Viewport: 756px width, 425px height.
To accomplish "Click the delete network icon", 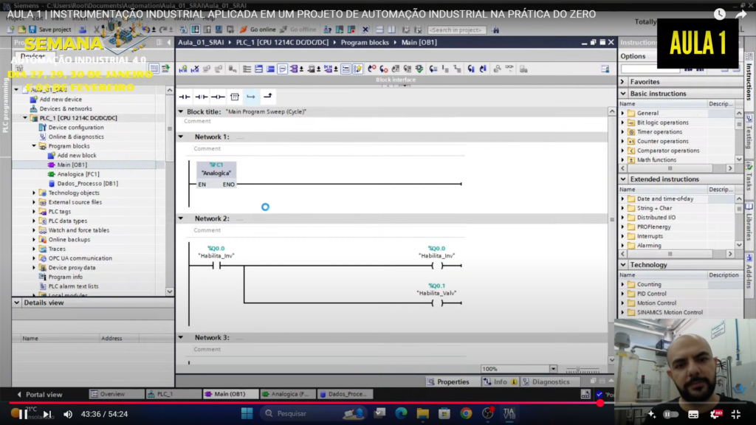I will [x=195, y=69].
